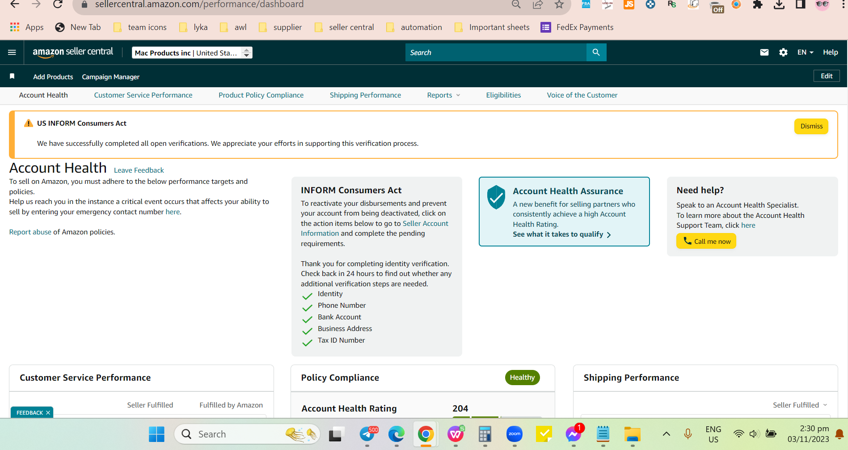Click the zoom magnifier icon in address bar
The height and width of the screenshot is (450, 848).
coord(516,4)
